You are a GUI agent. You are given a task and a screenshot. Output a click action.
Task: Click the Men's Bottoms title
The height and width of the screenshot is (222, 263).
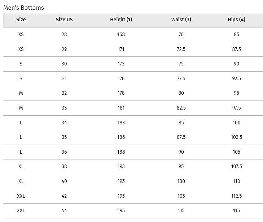24,8
